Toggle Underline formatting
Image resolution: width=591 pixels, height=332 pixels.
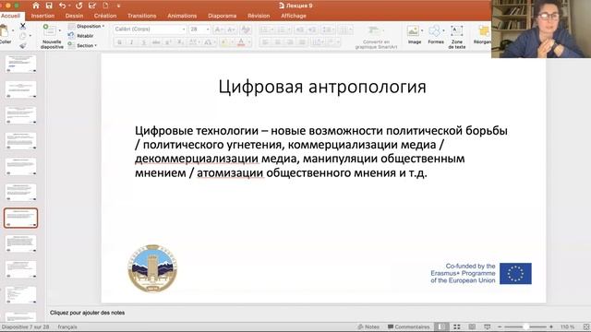[144, 42]
